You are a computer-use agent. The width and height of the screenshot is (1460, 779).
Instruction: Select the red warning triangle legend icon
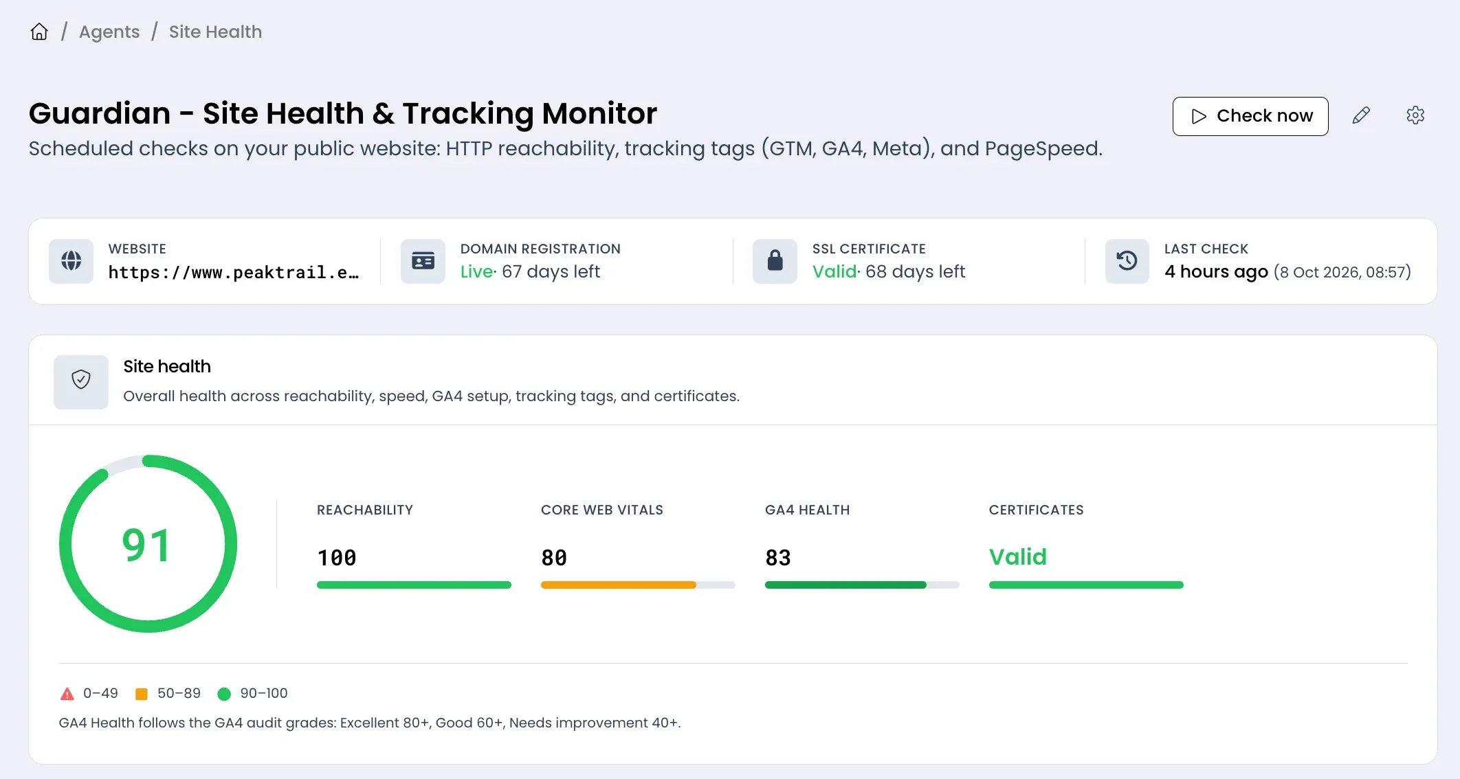(67, 694)
